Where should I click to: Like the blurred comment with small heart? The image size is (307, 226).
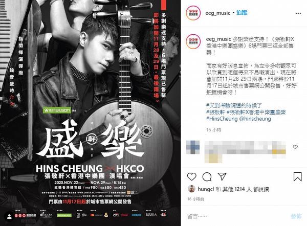[295, 147]
